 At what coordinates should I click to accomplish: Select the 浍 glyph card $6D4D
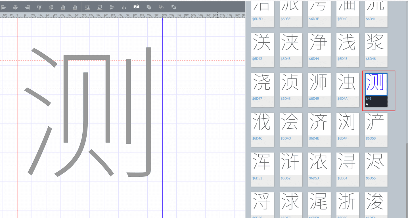(x=291, y=130)
